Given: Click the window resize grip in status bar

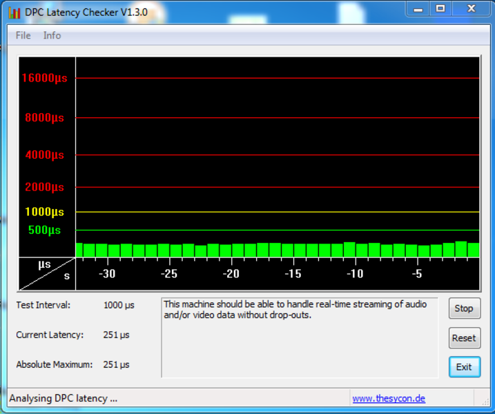Looking at the screenshot, I should [x=484, y=401].
